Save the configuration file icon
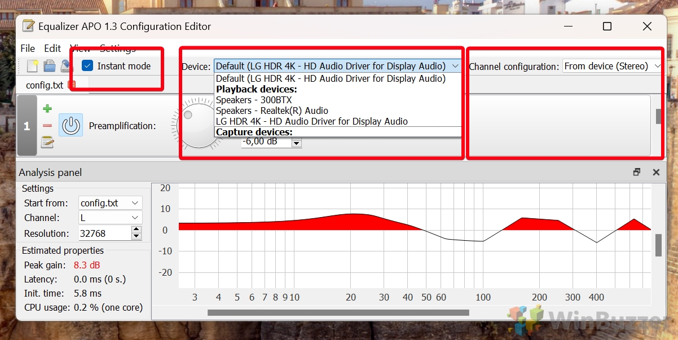 66,66
